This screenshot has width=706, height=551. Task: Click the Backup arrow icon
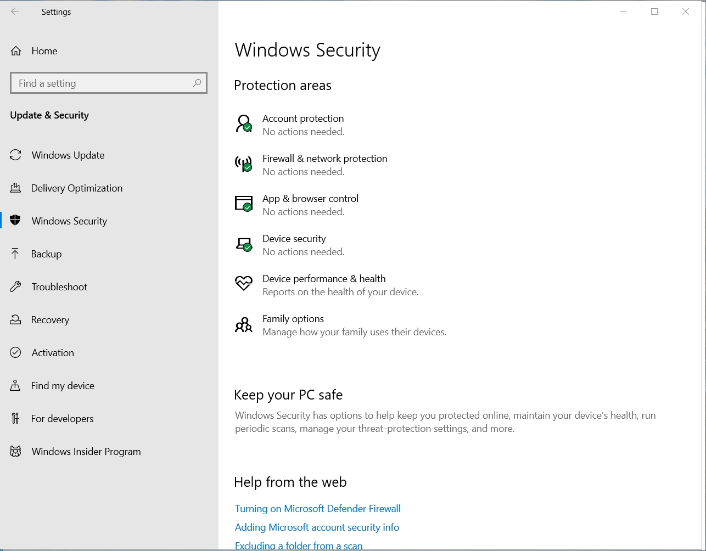pyautogui.click(x=15, y=254)
